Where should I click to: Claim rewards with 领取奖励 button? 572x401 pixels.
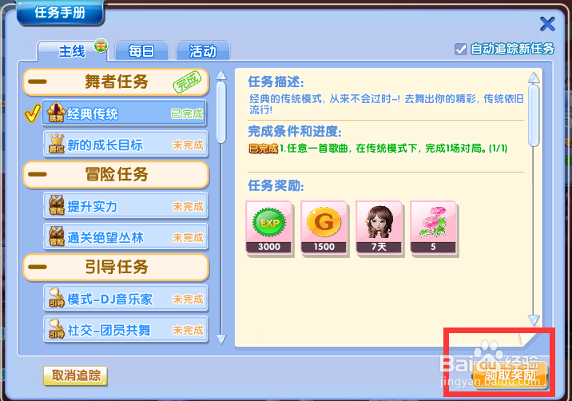[x=510, y=375]
